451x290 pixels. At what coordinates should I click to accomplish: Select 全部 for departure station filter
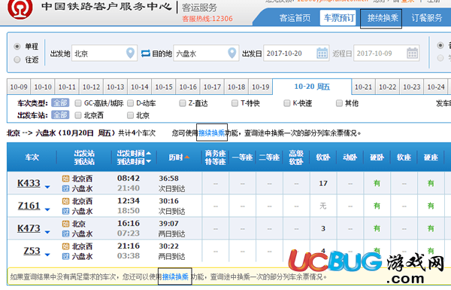coord(60,115)
